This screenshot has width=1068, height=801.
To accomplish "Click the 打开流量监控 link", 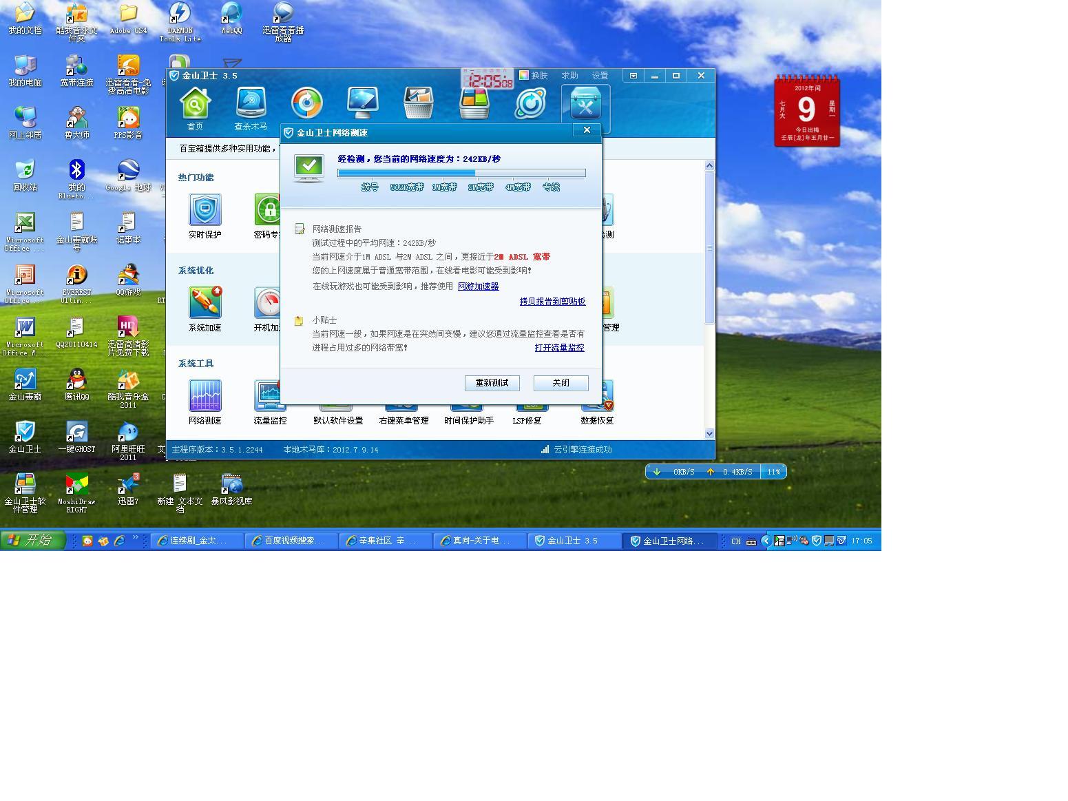I will [x=559, y=348].
